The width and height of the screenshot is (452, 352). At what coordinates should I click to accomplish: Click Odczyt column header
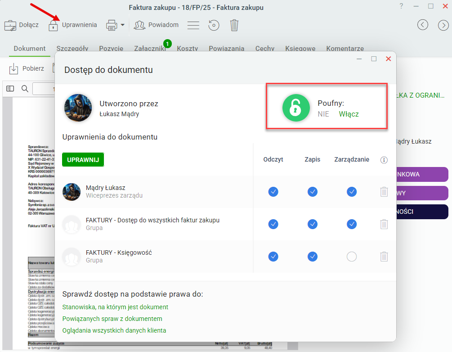tap(273, 159)
